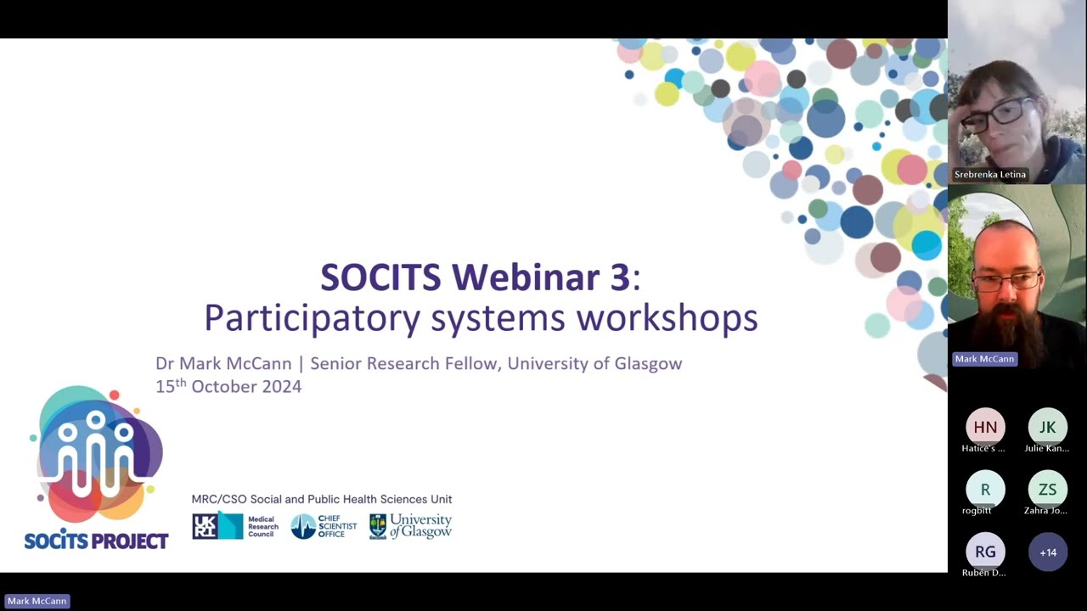This screenshot has height=611, width=1087.
Task: Click the 'Srebrenka Letina' name label
Action: [990, 174]
